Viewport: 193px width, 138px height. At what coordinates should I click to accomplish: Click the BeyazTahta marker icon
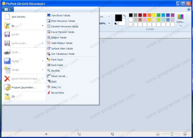pos(49,93)
